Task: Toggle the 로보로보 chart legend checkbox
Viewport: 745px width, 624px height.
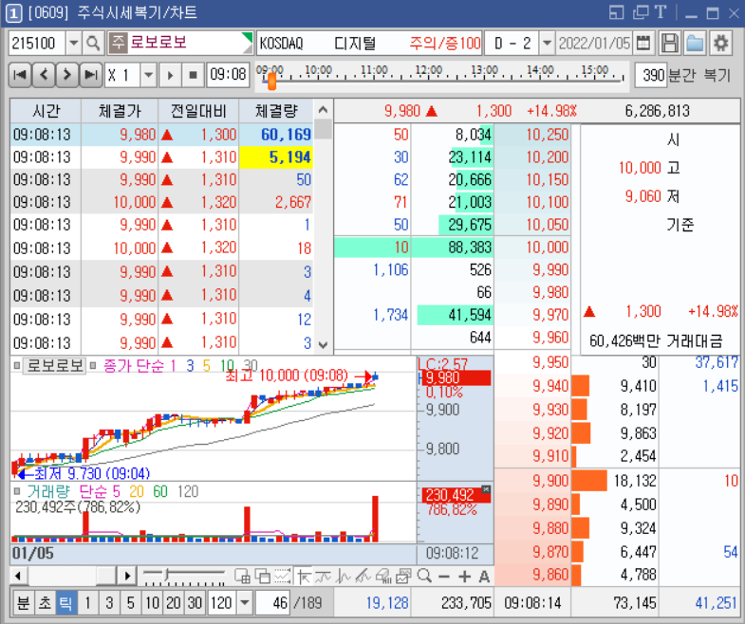Action: (x=17, y=366)
